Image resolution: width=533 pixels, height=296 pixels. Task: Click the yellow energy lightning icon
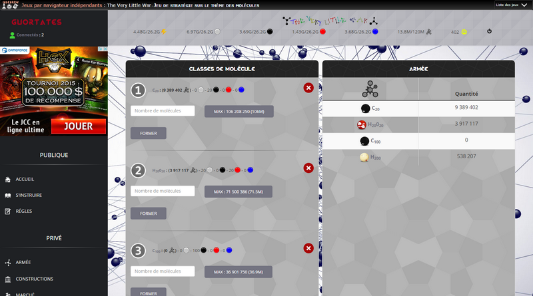click(x=163, y=31)
